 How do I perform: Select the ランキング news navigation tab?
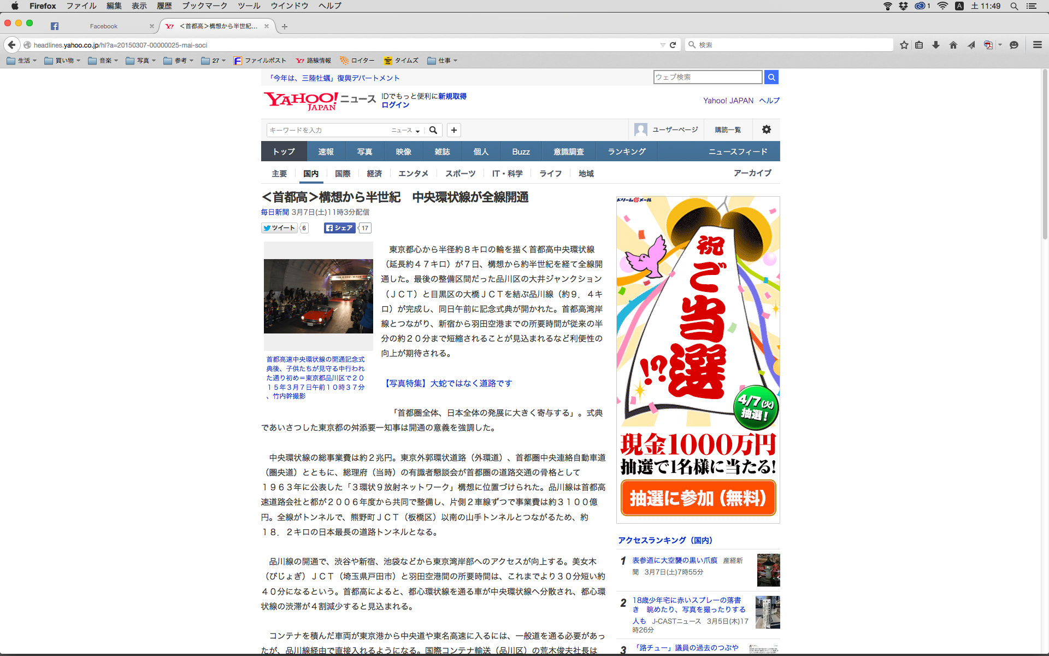pyautogui.click(x=627, y=151)
